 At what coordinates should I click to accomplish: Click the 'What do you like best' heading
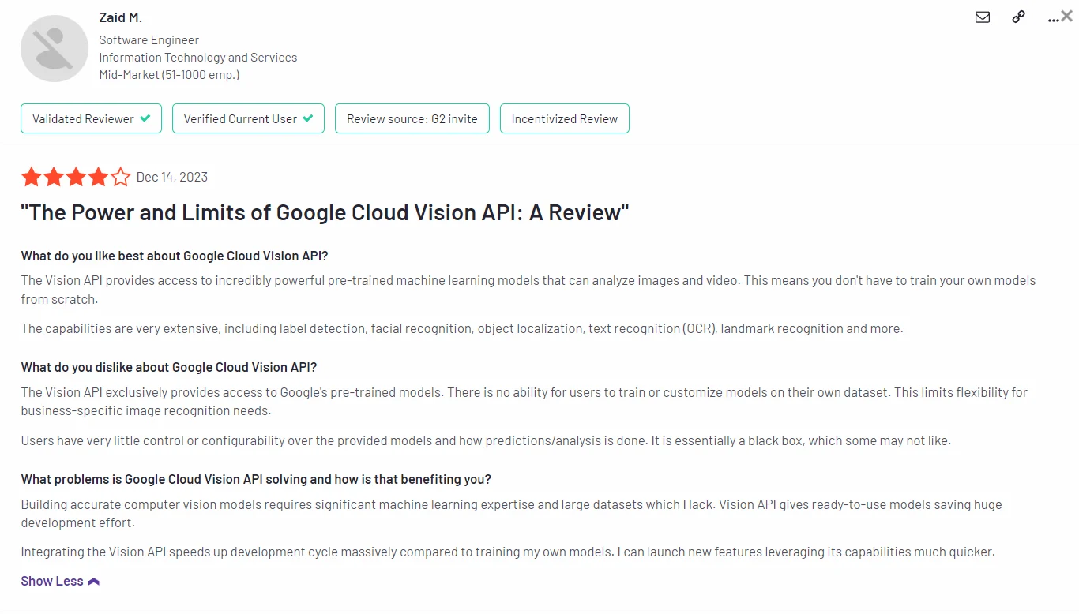[175, 256]
